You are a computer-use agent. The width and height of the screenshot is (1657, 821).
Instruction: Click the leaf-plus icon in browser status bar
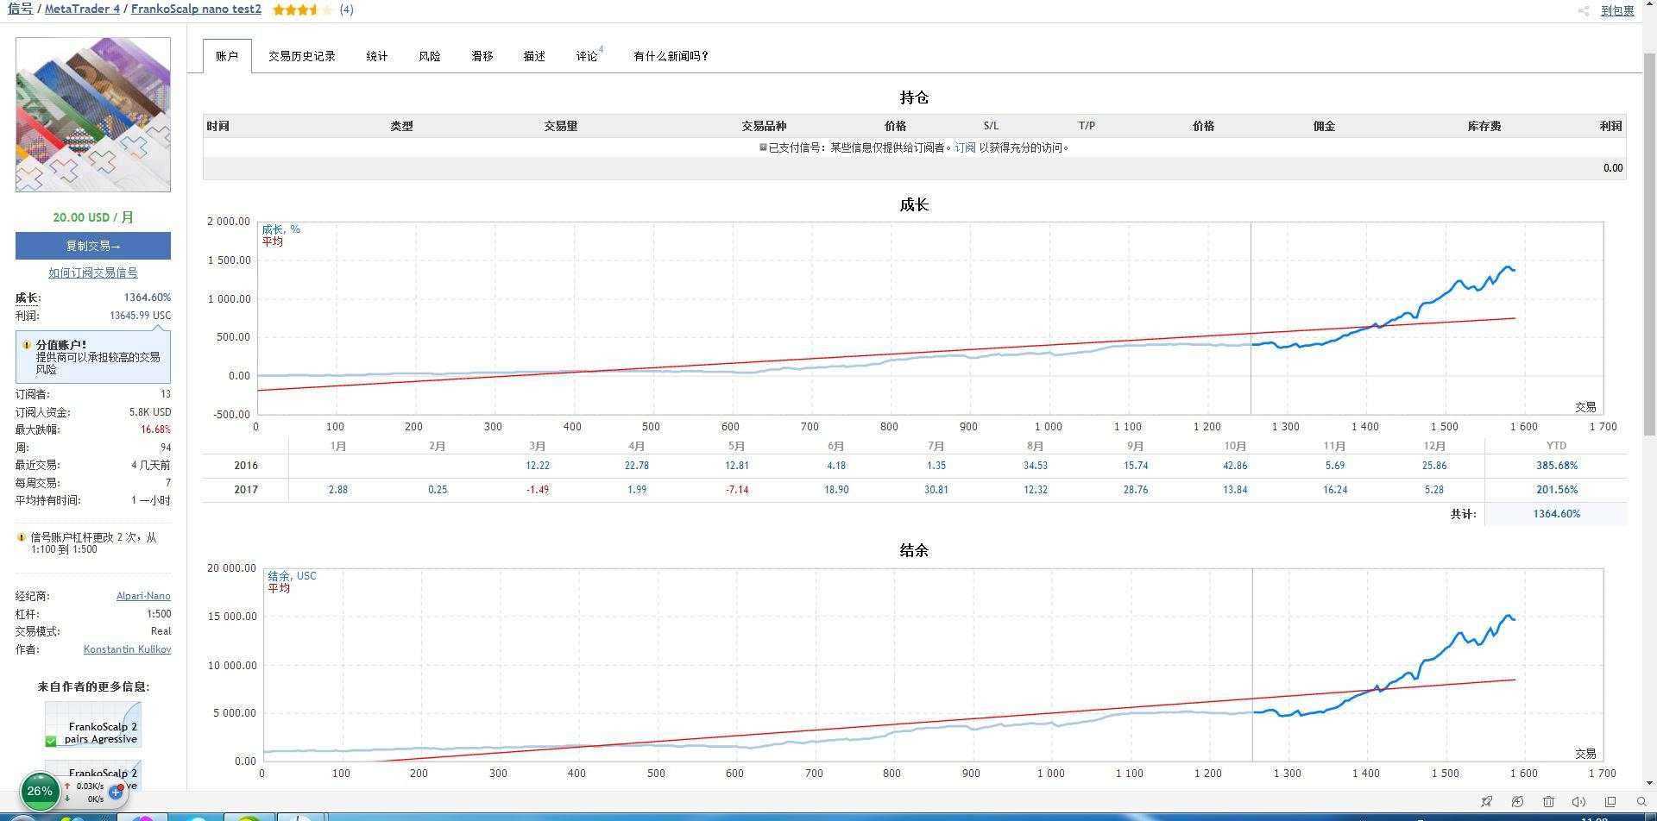pos(1517,802)
